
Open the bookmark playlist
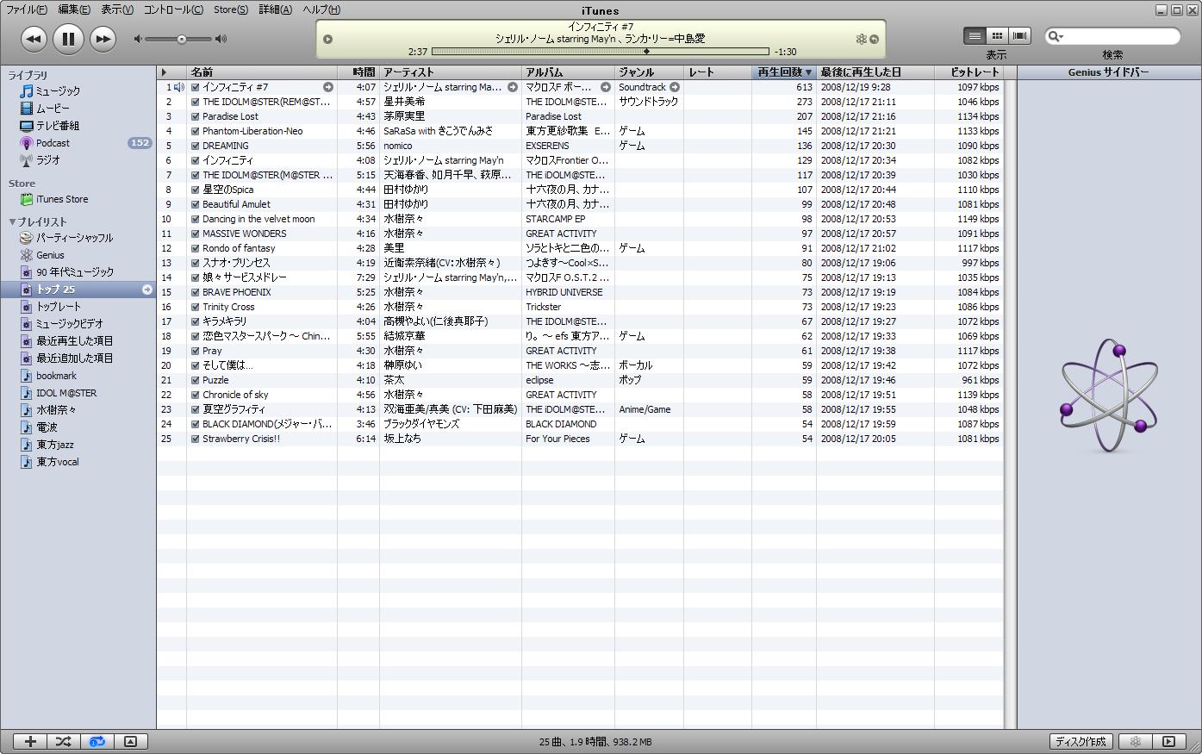pos(56,376)
